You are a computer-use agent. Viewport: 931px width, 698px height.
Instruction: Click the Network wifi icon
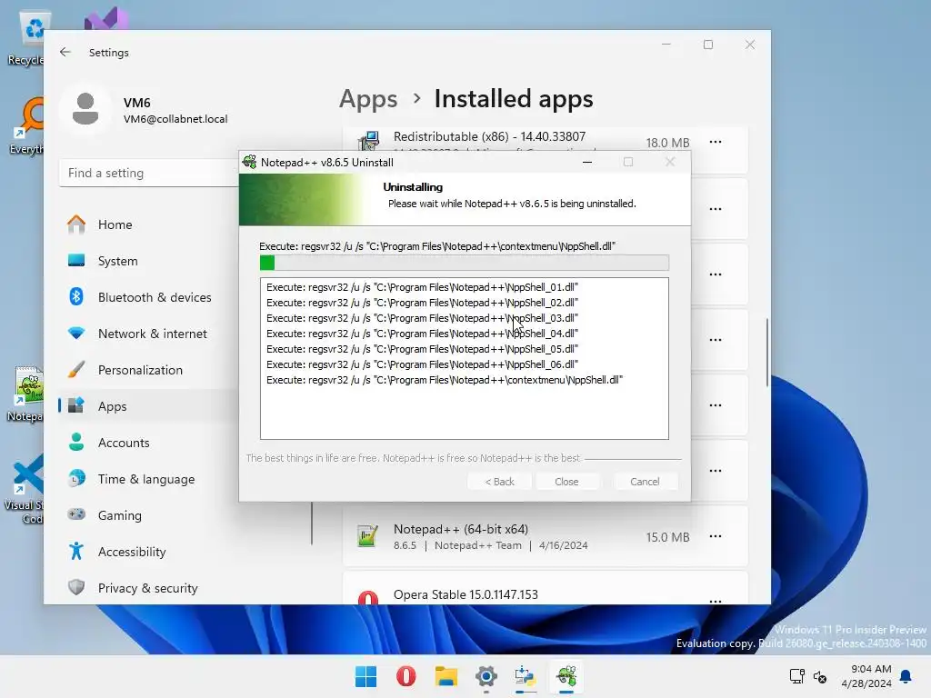tap(76, 333)
